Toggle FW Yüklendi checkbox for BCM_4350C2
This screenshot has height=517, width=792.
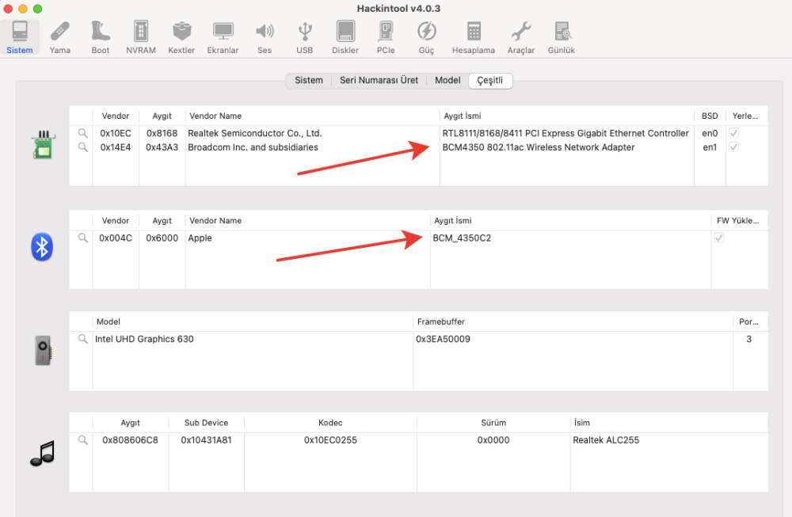[x=719, y=238]
